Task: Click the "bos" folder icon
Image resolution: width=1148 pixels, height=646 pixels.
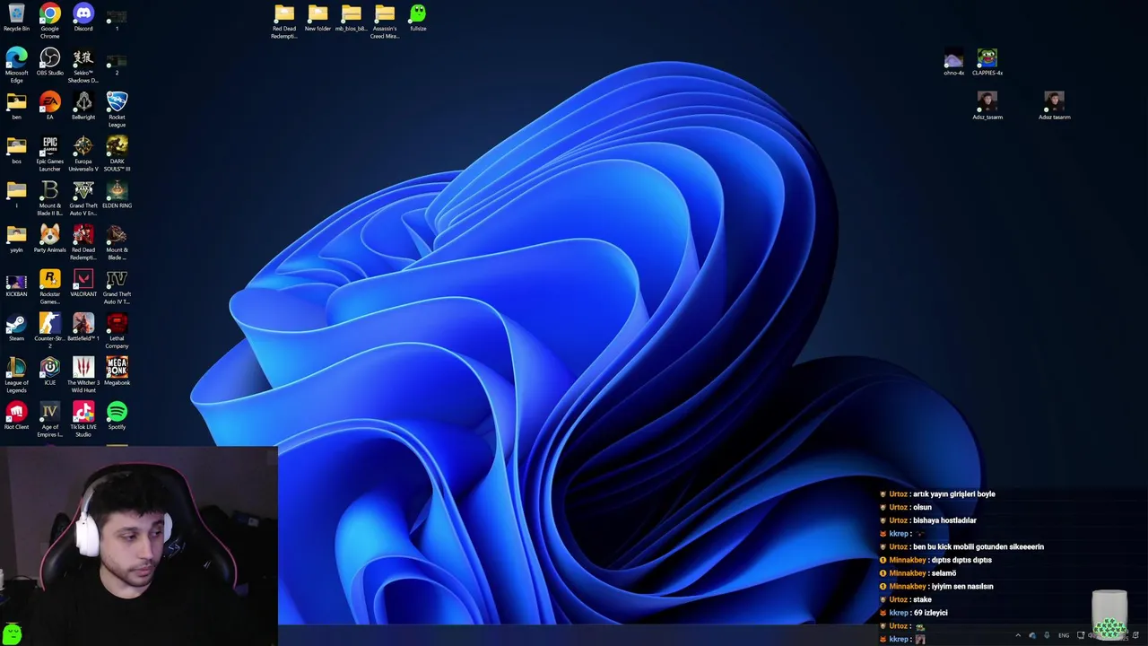Action: click(x=16, y=150)
